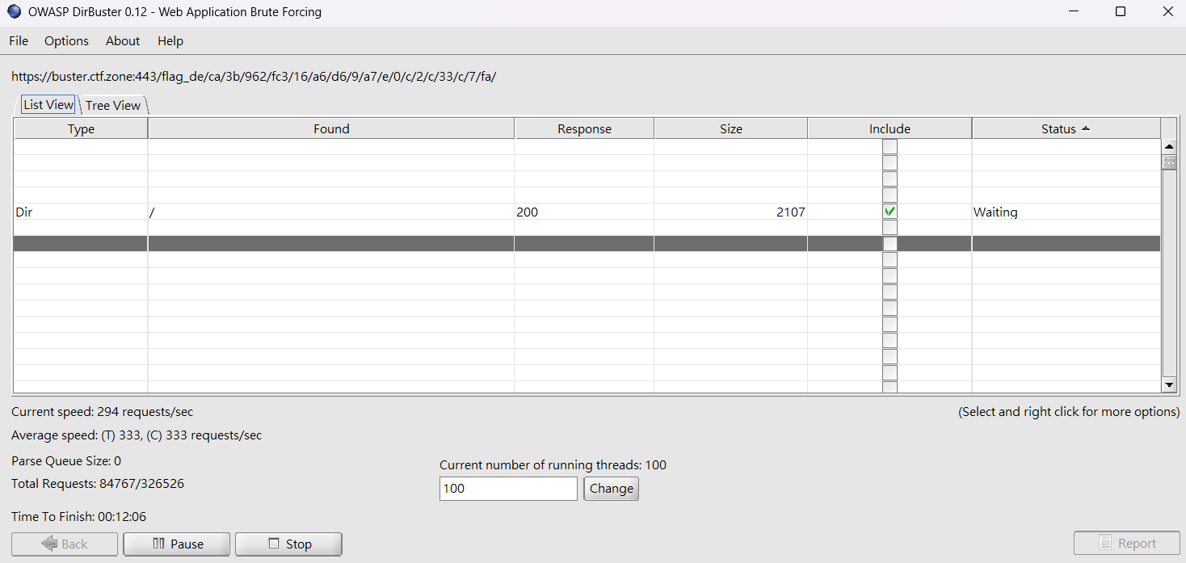Screen dimensions: 1186x563
Task: Select the List View tab
Action: click(48, 105)
